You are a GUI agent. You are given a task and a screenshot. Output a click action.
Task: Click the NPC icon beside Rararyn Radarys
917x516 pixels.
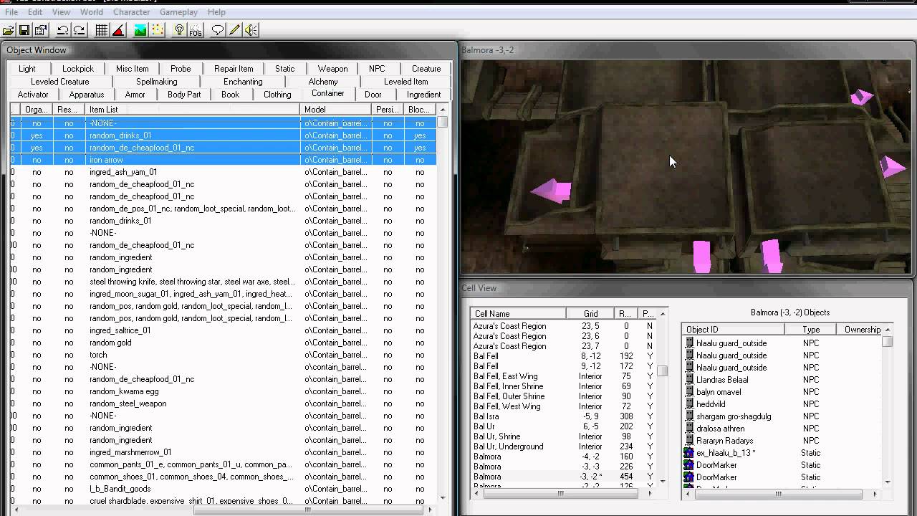[689, 441]
